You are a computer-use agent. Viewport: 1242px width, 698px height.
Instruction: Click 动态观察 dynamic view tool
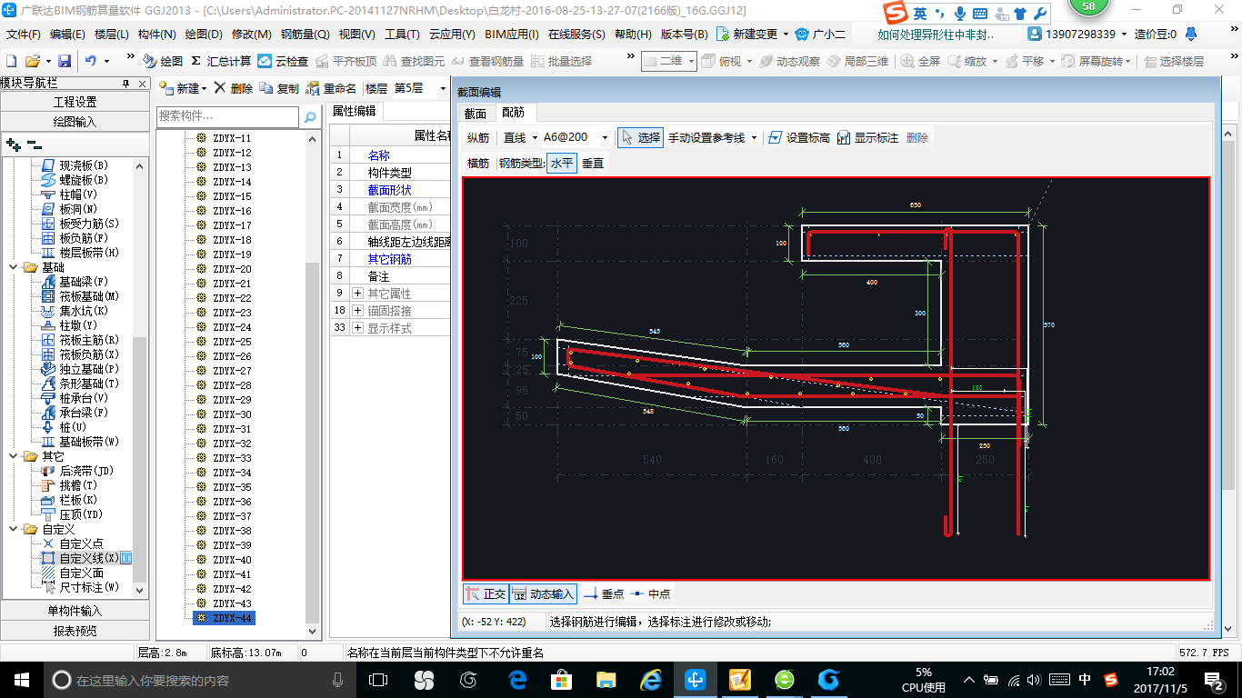click(789, 61)
